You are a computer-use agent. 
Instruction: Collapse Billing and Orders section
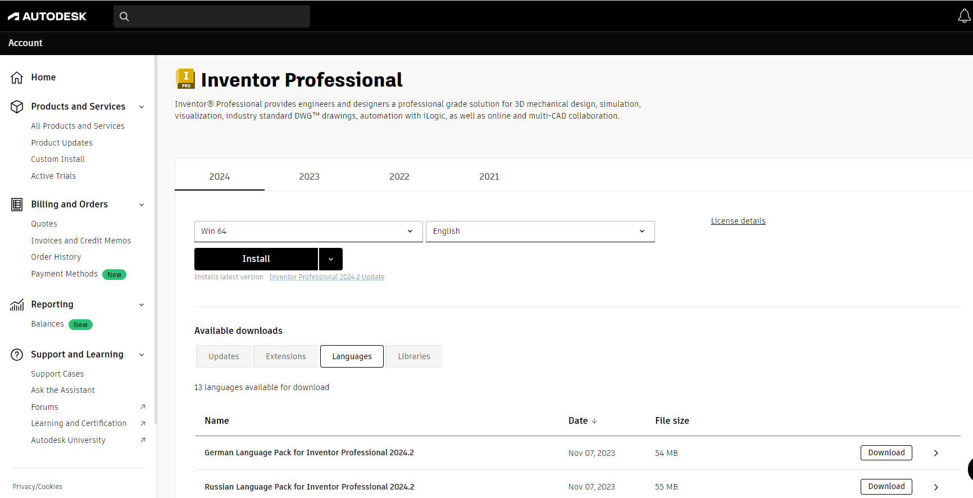[142, 205]
